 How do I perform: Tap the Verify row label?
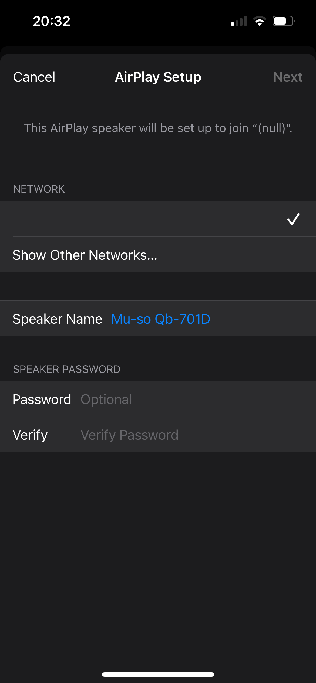(30, 435)
